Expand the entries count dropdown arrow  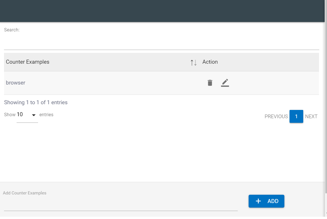(x=34, y=115)
